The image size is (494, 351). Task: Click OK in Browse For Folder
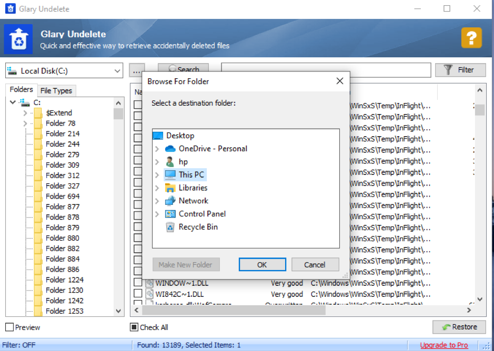point(262,265)
